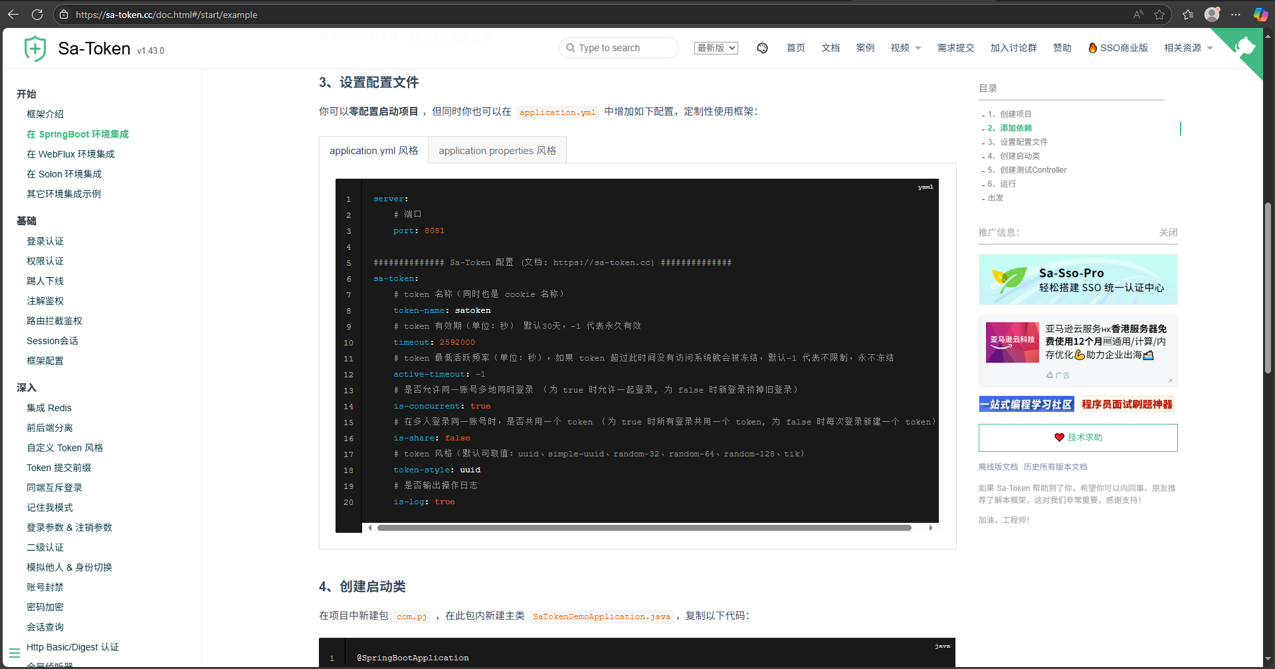Open the Sa-Sso-Pro promo banner
This screenshot has height=669, width=1275.
coord(1078,279)
